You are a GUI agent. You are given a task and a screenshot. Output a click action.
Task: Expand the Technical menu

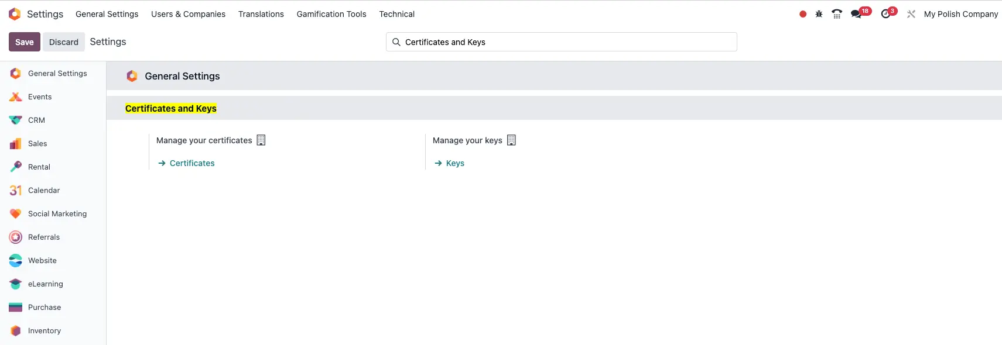[396, 14]
